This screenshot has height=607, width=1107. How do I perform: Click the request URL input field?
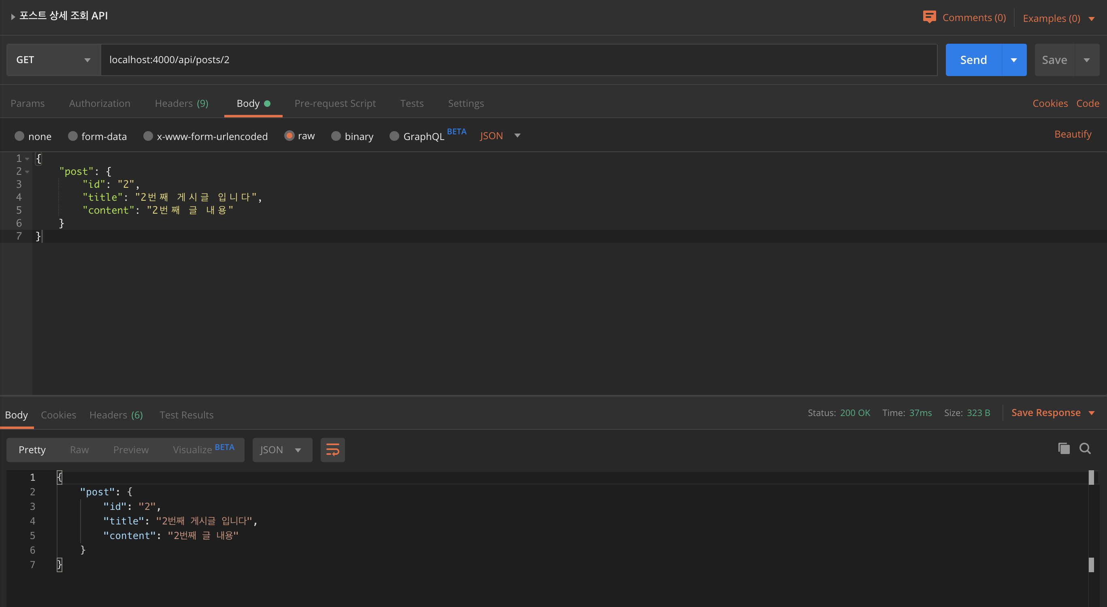[519, 60]
